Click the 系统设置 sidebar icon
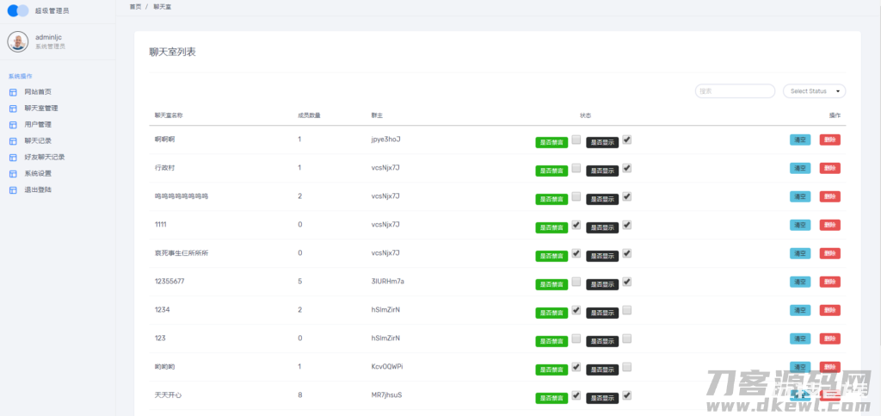This screenshot has height=416, width=881. tap(13, 173)
